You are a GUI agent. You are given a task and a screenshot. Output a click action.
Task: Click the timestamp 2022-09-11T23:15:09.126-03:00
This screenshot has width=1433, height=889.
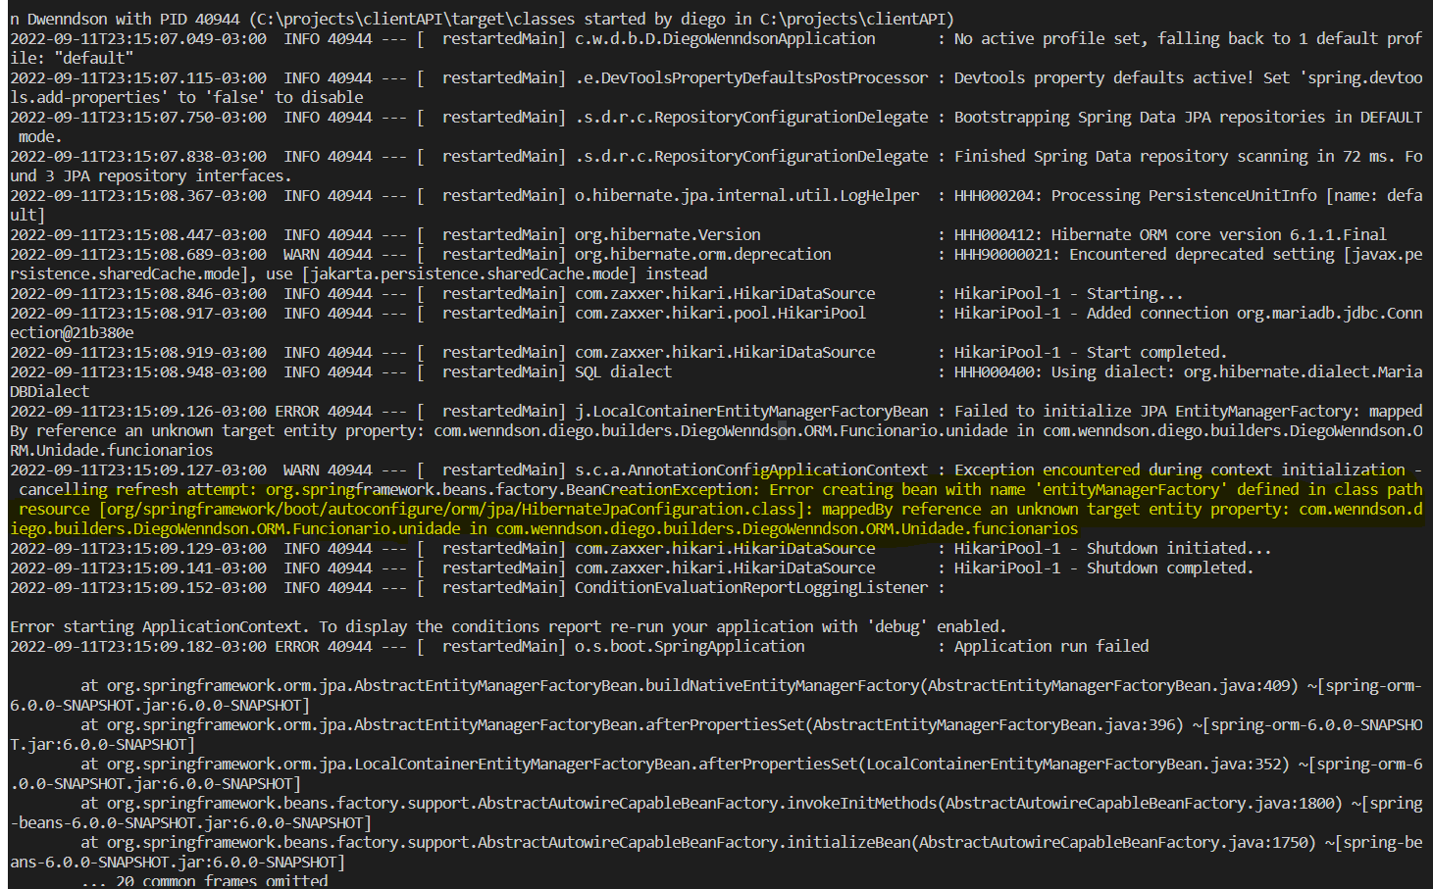pos(138,411)
